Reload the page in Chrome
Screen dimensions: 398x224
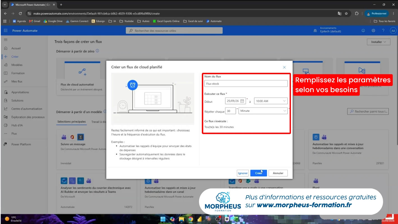pyautogui.click(x=20, y=13)
